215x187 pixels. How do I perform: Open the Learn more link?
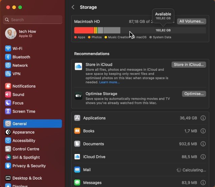tap(109, 82)
